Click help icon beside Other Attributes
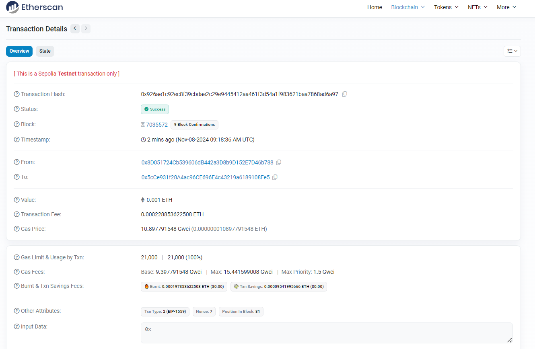This screenshot has height=349, width=535. (x=16, y=311)
